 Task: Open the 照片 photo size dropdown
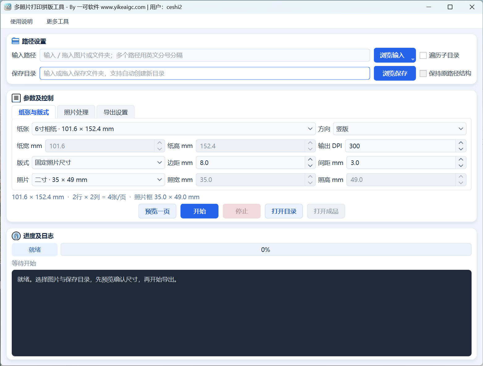point(98,180)
